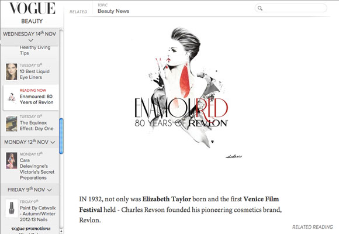This screenshot has height=234, width=339.
Task: Collapse the Monday 12th Nov section
Action: pyautogui.click(x=53, y=142)
